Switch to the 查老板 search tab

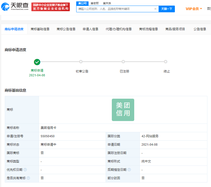[94, 3]
